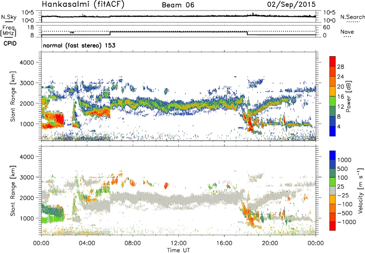
Task: Click the Hankasalmi (fitACF) title
Action: click(x=83, y=5)
